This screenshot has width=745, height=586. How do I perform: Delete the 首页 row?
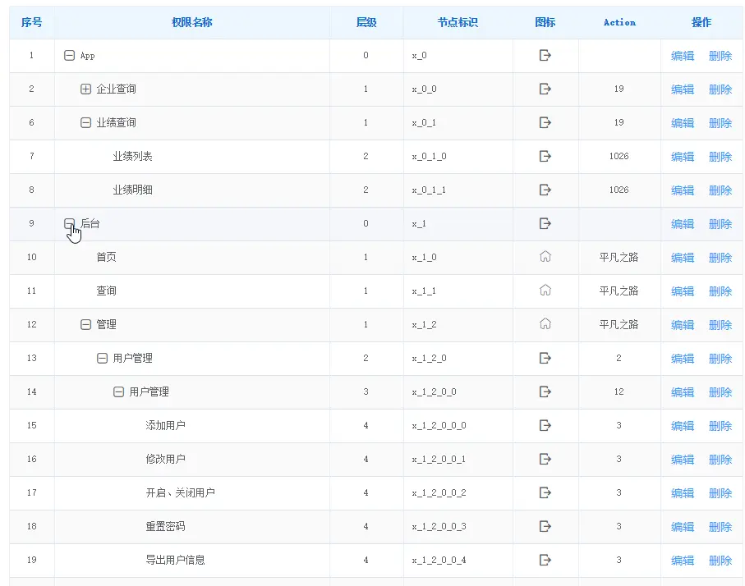click(x=720, y=259)
